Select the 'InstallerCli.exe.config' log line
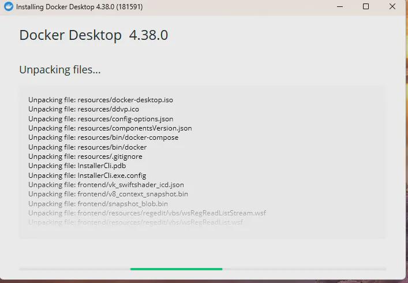This screenshot has width=408, height=283. (87, 176)
